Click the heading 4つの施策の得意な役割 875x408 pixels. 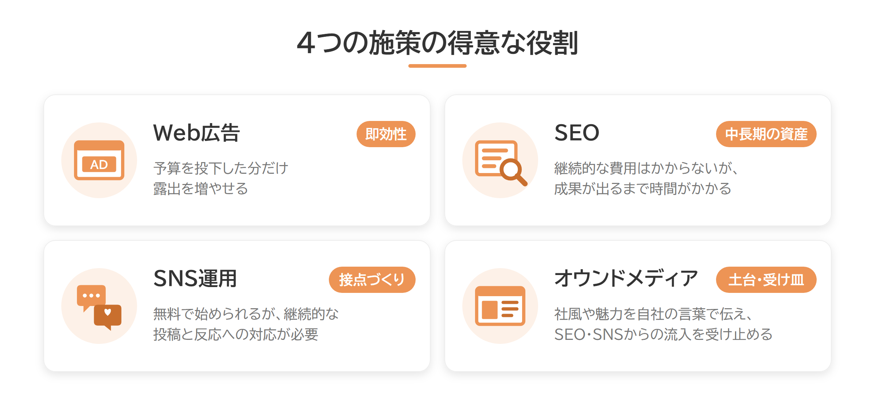click(437, 43)
